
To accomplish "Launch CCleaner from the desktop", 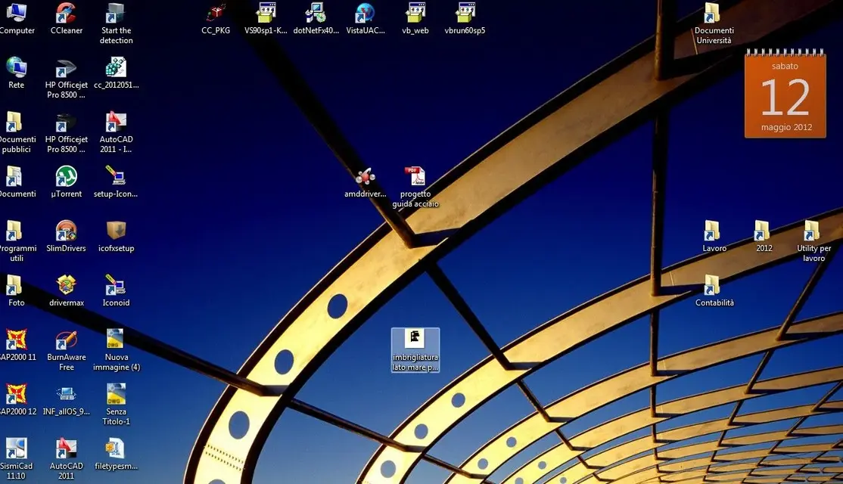I will (x=66, y=19).
